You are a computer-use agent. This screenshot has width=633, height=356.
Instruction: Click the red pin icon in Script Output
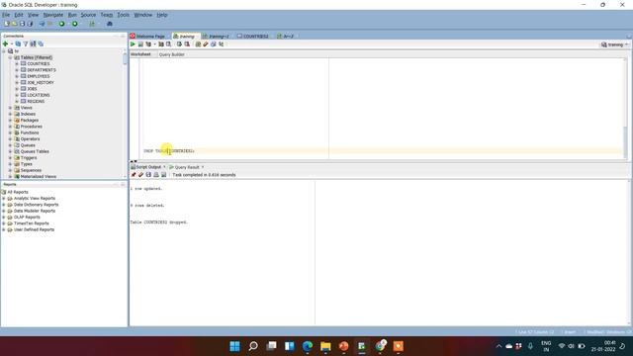[x=134, y=175]
